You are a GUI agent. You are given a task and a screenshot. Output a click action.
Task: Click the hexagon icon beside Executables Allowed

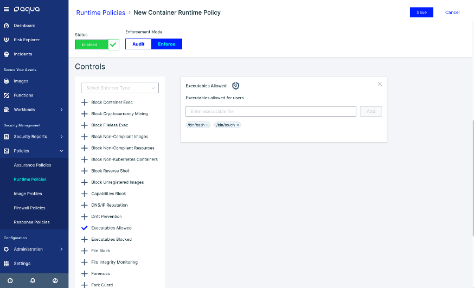(x=235, y=86)
